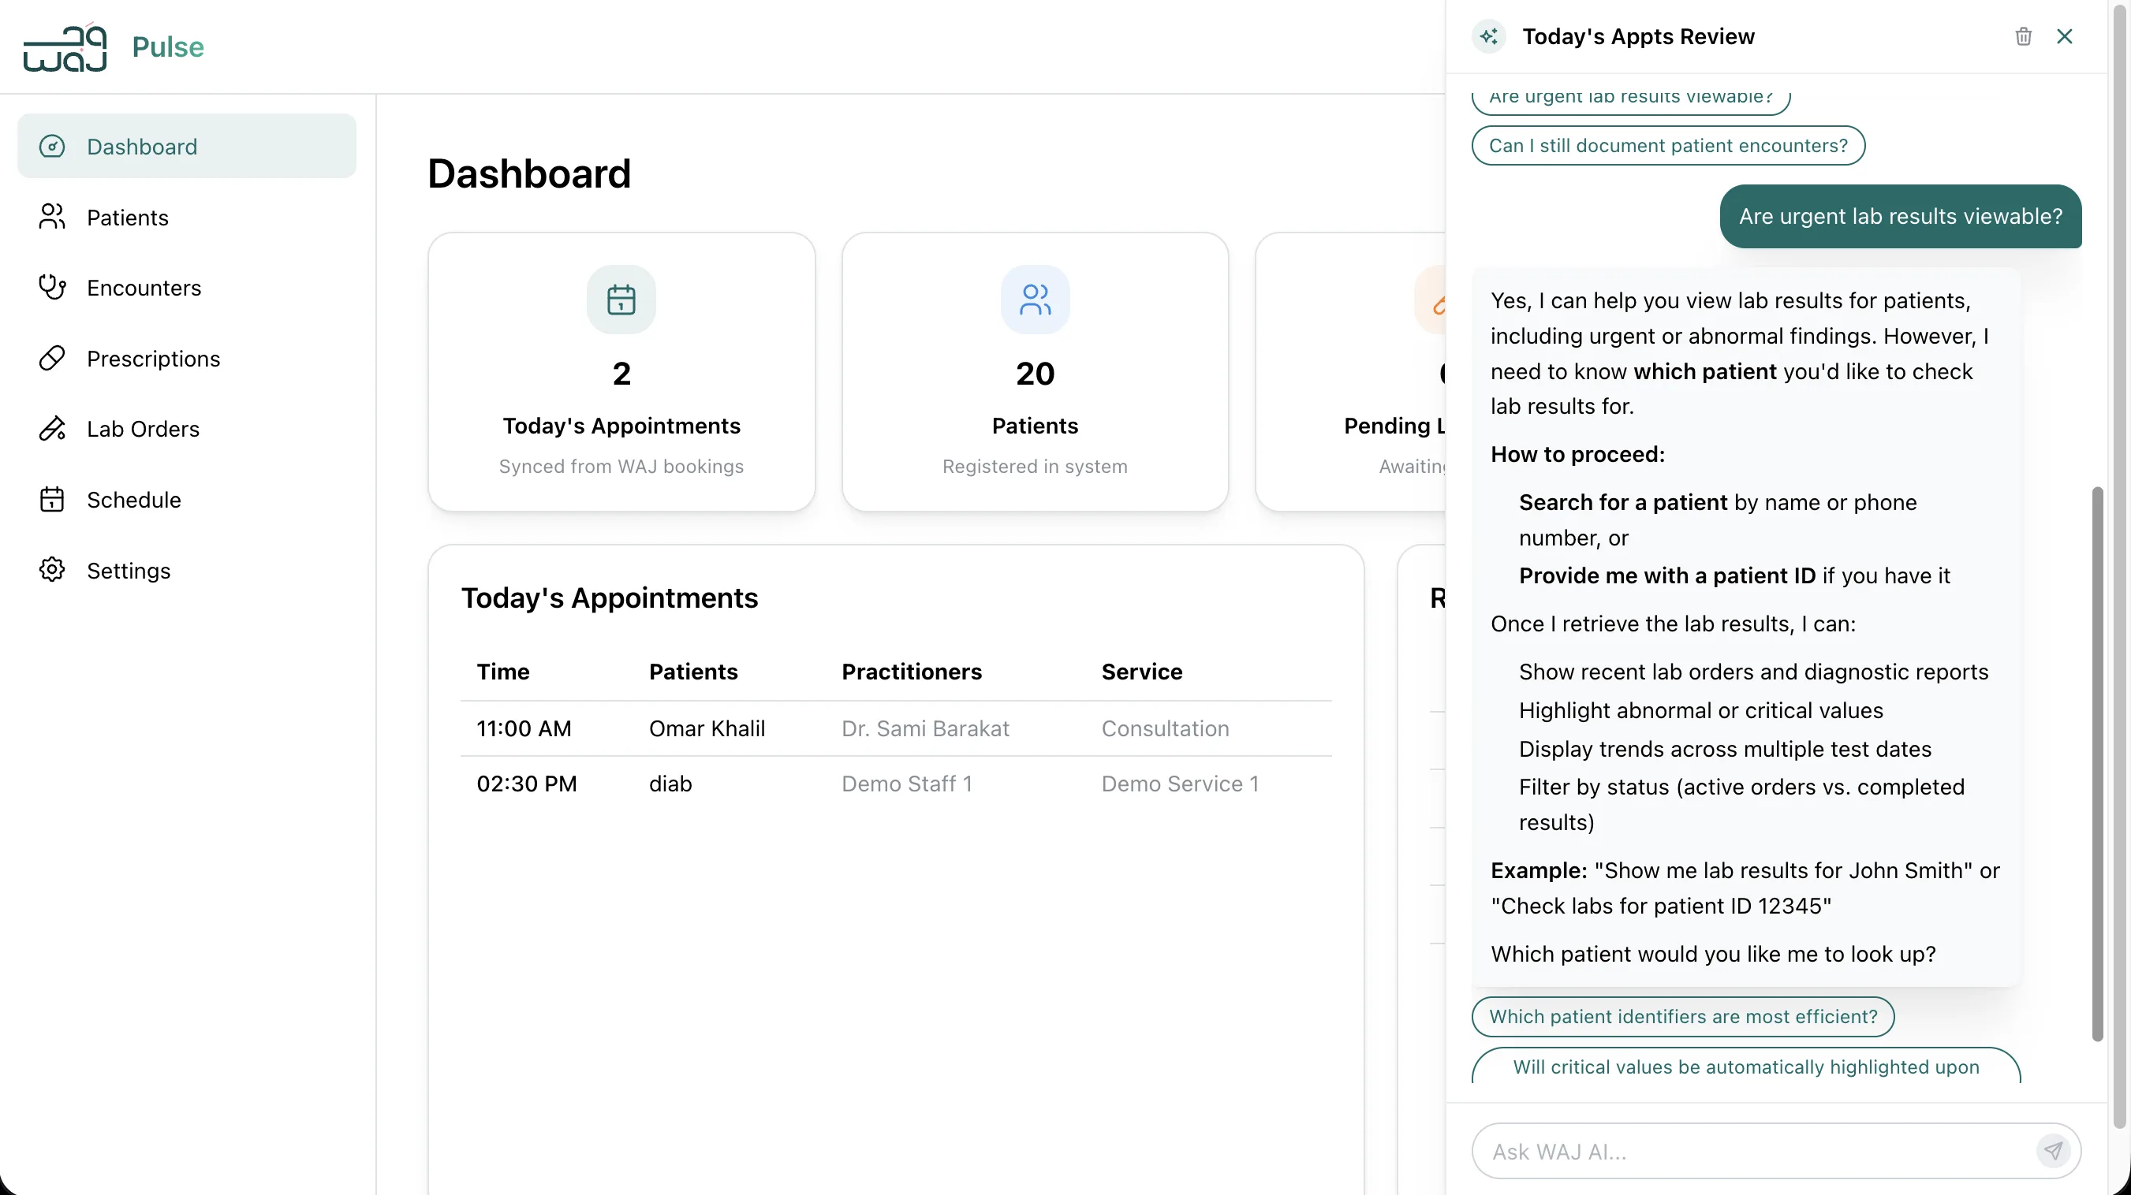This screenshot has width=2131, height=1195.
Task: Select the Lab Orders tag icon
Action: (x=51, y=428)
